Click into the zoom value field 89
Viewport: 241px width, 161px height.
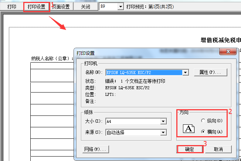(109, 7)
